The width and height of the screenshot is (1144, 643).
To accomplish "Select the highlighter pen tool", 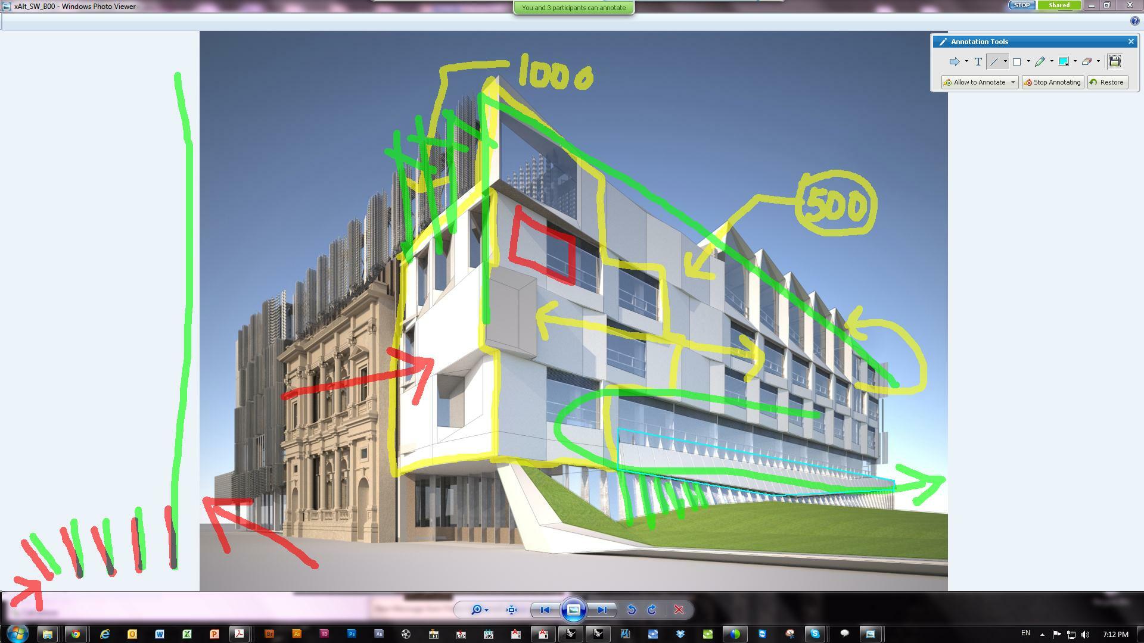I will pyautogui.click(x=1040, y=61).
